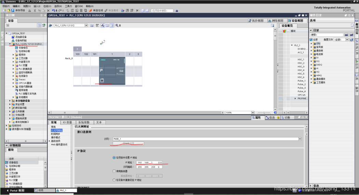Open Device configuration (设备组态) in project tree

[23, 47]
